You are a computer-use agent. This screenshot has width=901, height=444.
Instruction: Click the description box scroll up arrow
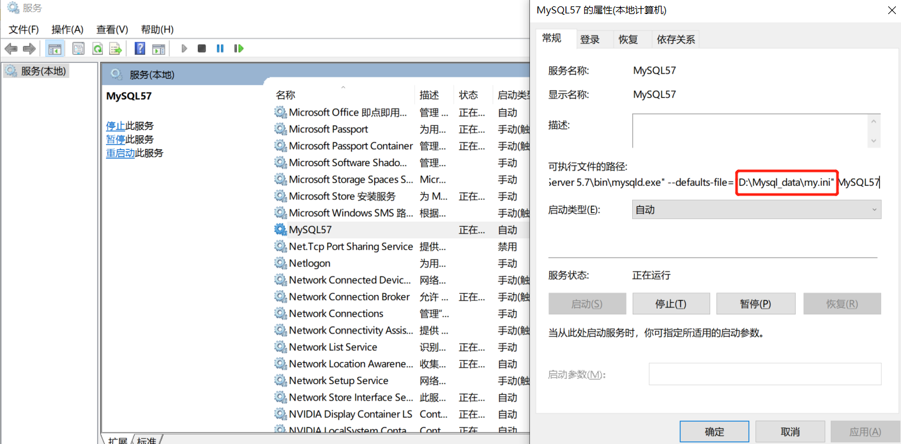(874, 122)
